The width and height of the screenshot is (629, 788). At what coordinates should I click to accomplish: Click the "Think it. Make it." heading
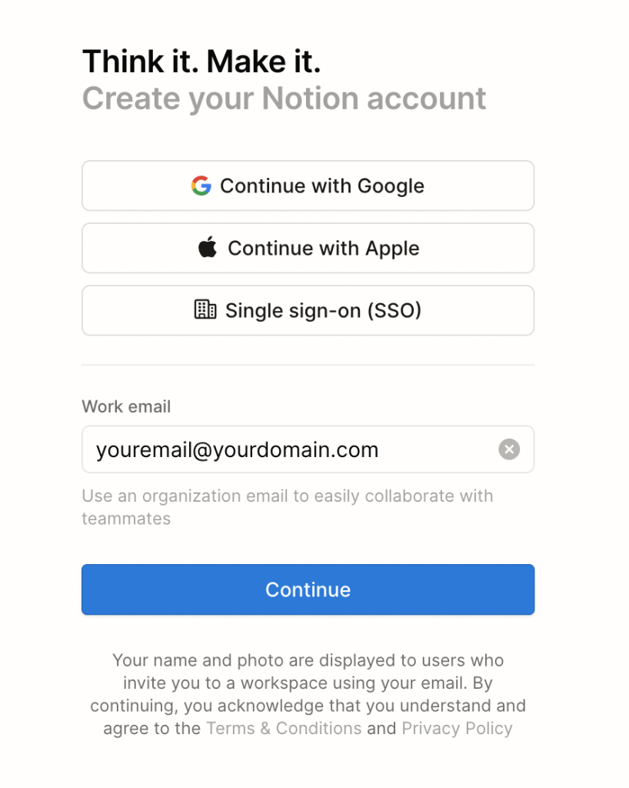(201, 62)
